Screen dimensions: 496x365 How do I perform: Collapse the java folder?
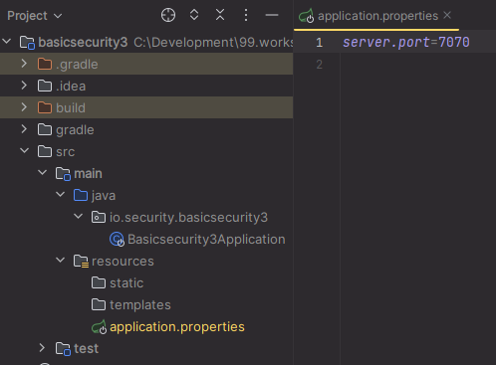(x=60, y=195)
